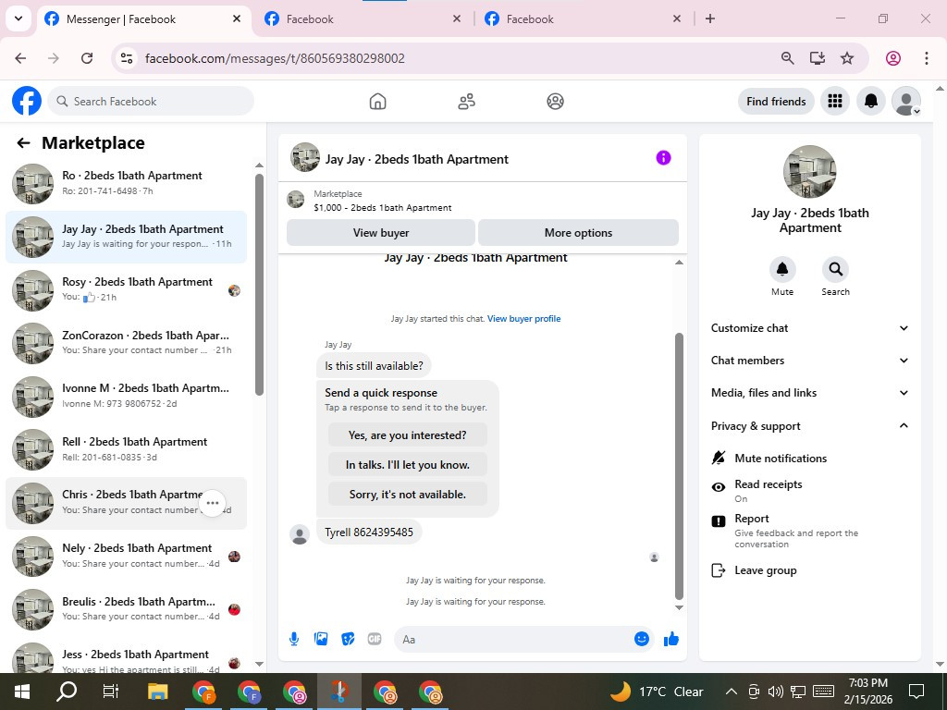The width and height of the screenshot is (947, 710).
Task: Open the tab search dropdown arrow
Action: [x=18, y=18]
